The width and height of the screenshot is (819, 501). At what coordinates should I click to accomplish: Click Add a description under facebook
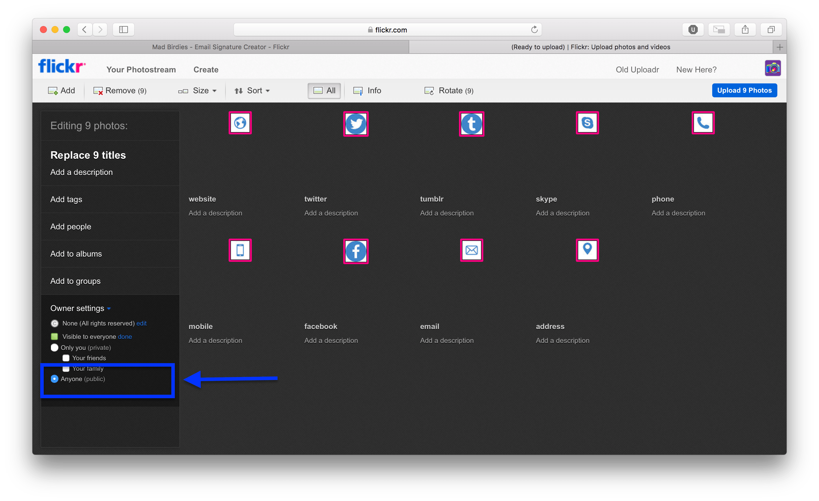(x=331, y=340)
